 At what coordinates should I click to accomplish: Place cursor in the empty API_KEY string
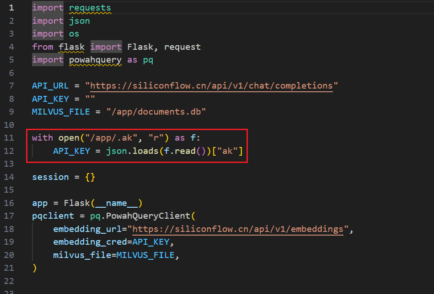click(x=90, y=99)
